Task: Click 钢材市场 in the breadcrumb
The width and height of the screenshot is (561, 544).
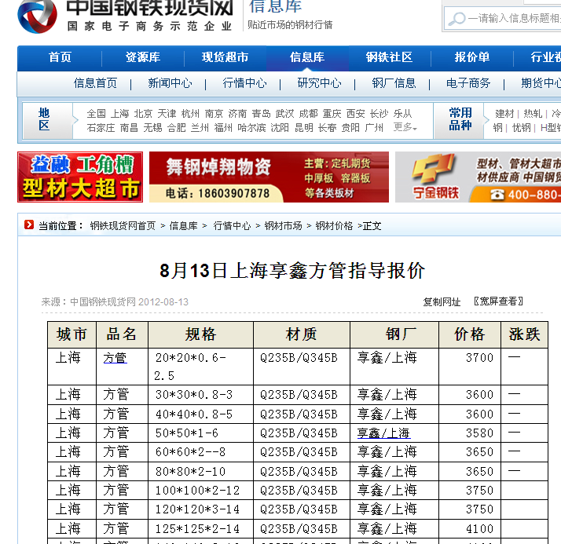Action: click(283, 226)
